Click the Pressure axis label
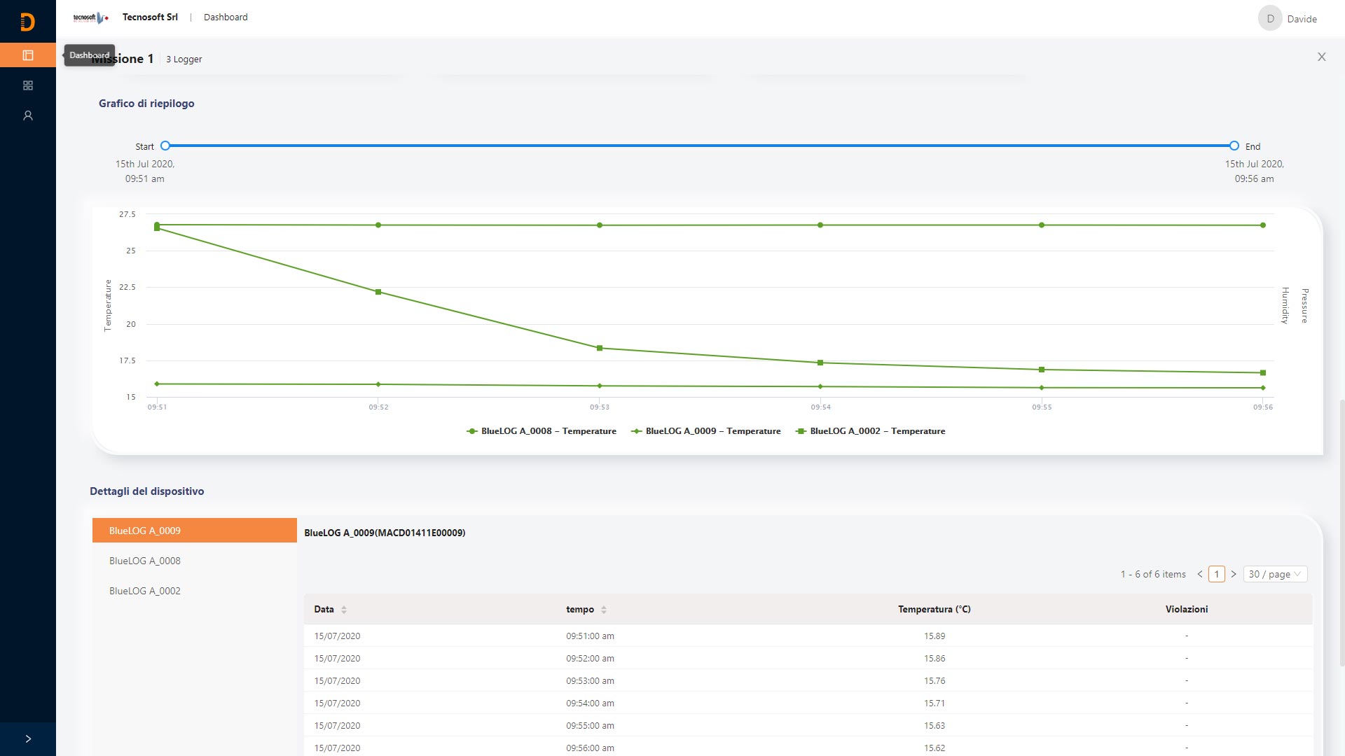 pyautogui.click(x=1304, y=305)
